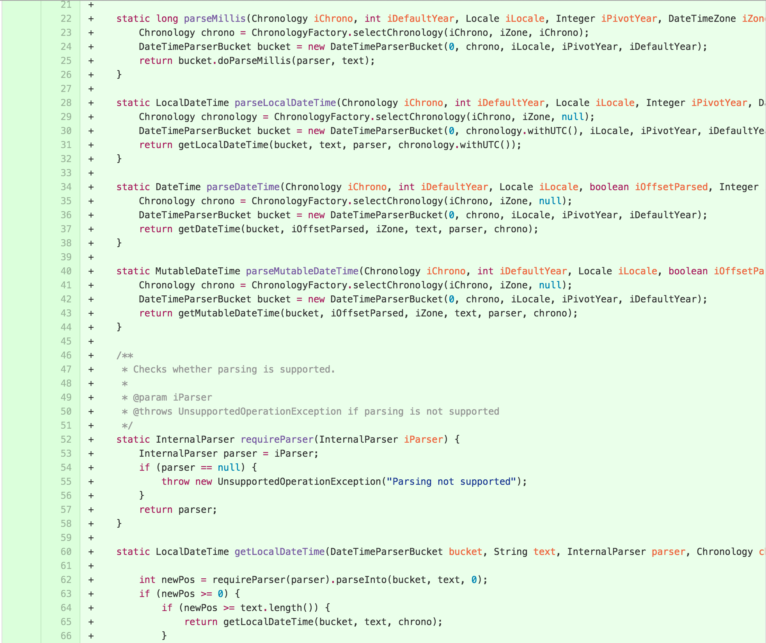Click the requireParser method name
Viewport: 766px width, 643px height.
pos(277,440)
